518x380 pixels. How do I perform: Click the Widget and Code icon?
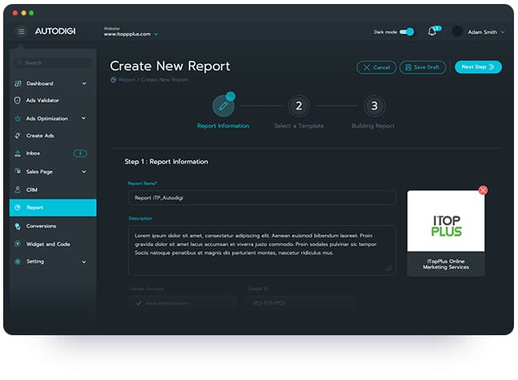pyautogui.click(x=18, y=244)
